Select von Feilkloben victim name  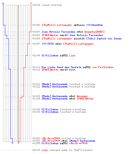(x=103, y=67)
